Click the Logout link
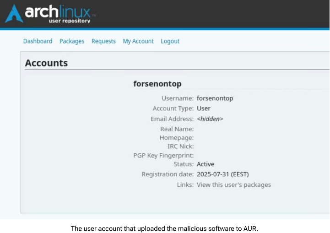330x233 pixels. point(170,41)
